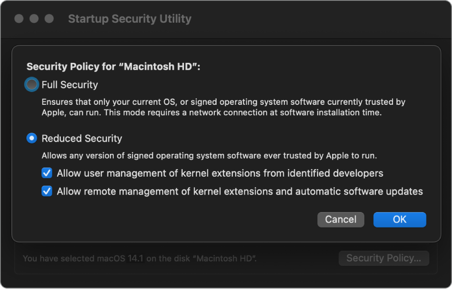This screenshot has width=452, height=289.
Task: Dismiss the dialog using Cancel
Action: coord(340,220)
